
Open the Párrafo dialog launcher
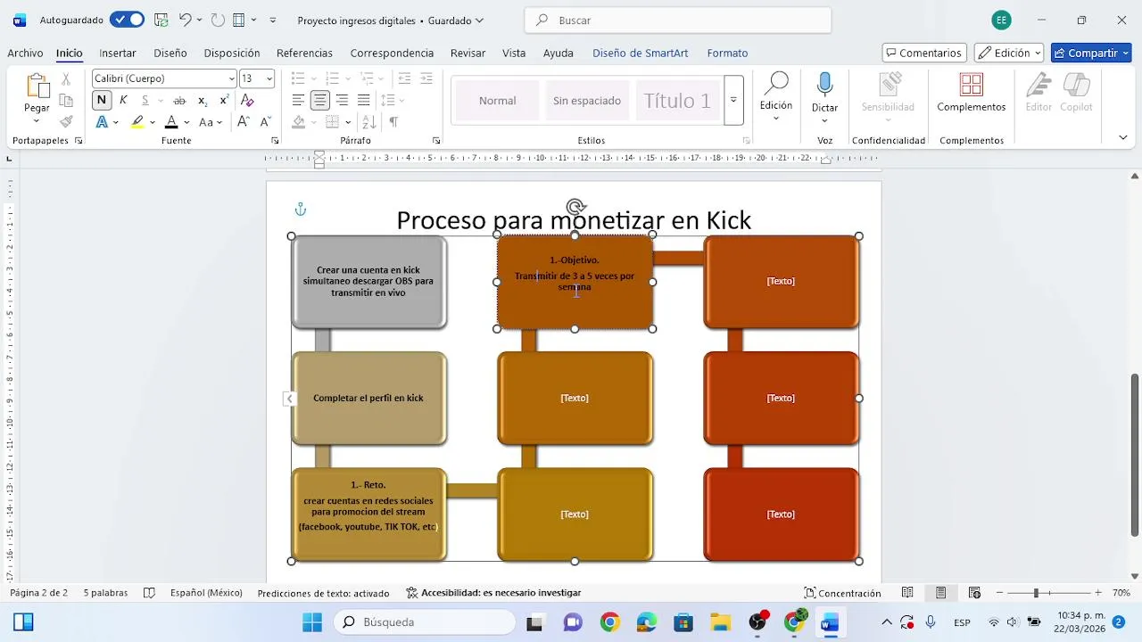coord(436,141)
